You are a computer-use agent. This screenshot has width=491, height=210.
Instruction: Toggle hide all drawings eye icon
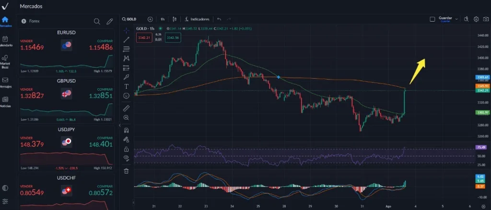[x=126, y=158]
